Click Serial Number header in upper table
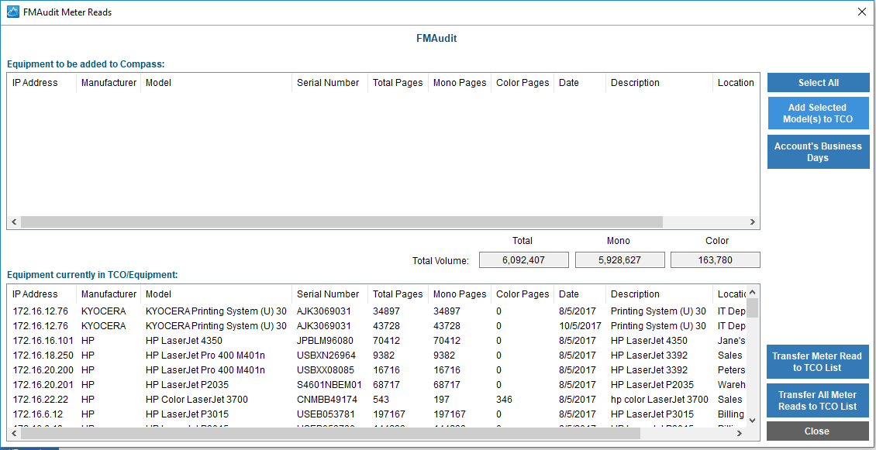The width and height of the screenshot is (876, 450). point(329,83)
